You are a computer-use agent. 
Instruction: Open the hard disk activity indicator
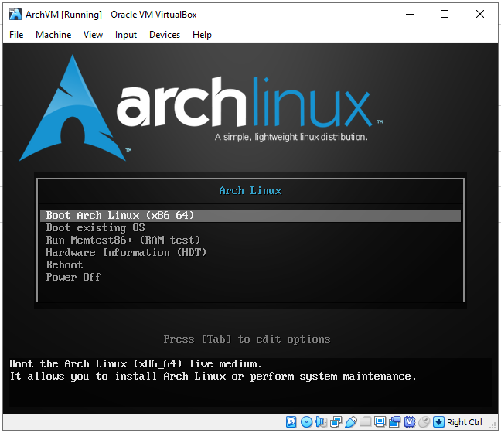click(x=291, y=422)
